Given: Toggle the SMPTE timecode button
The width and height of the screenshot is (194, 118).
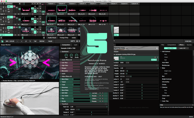Looking at the screenshot, I should coord(73,41).
